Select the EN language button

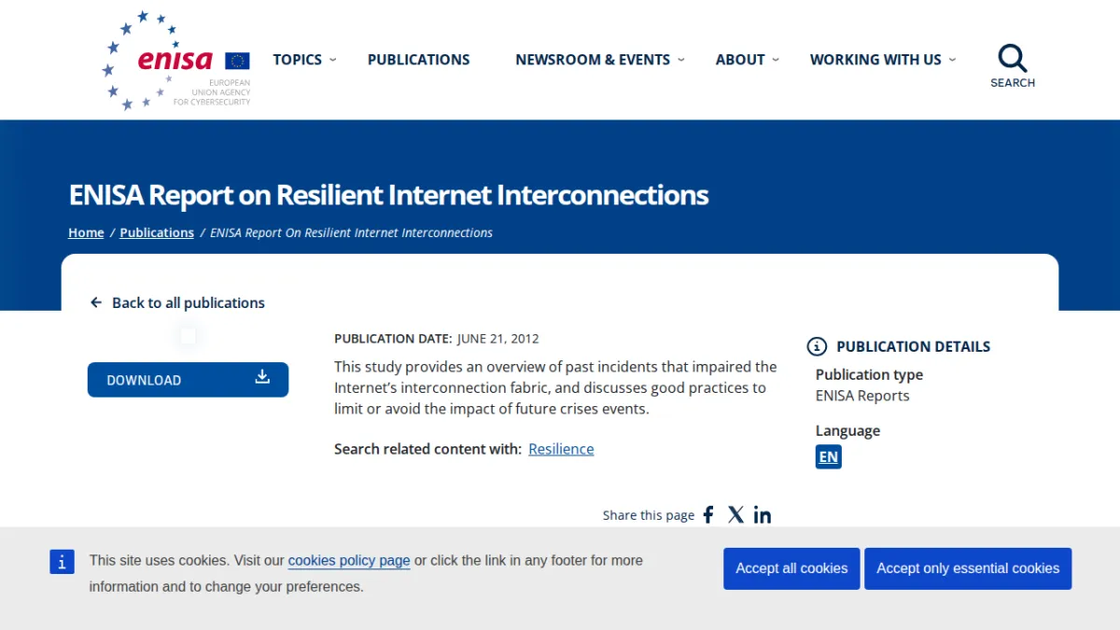tap(828, 456)
